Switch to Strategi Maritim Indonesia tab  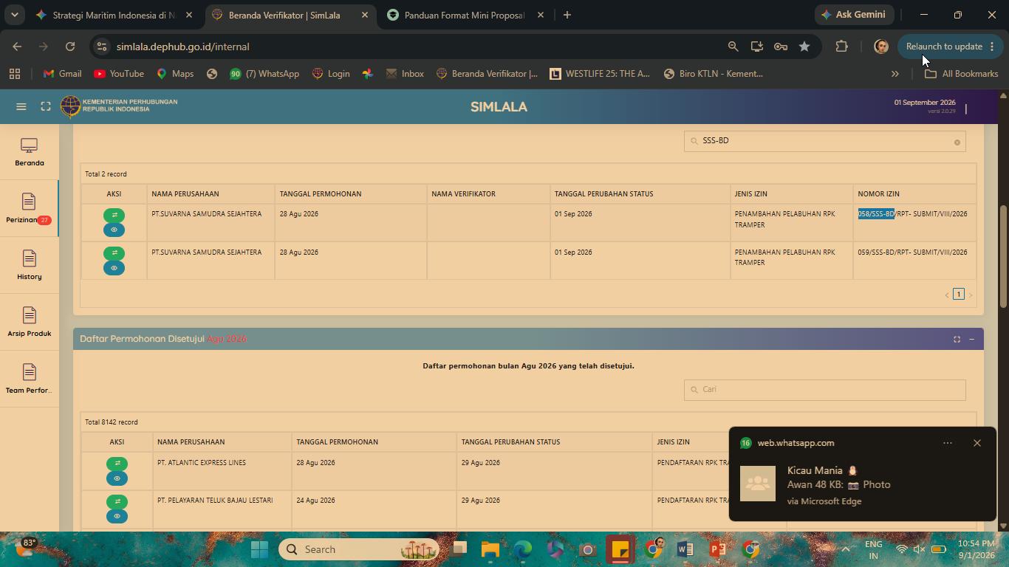pyautogui.click(x=114, y=15)
